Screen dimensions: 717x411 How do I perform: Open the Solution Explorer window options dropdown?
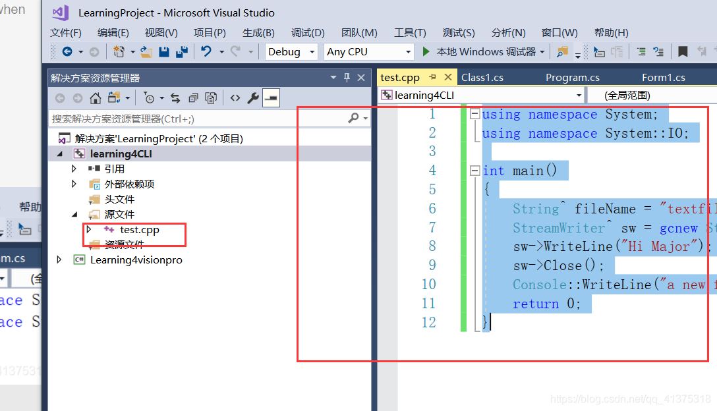tap(333, 78)
